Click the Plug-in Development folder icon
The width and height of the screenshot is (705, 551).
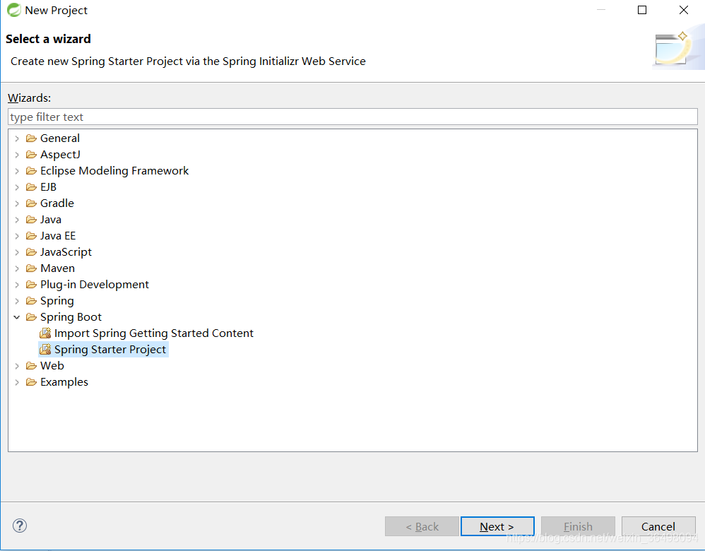coord(31,284)
